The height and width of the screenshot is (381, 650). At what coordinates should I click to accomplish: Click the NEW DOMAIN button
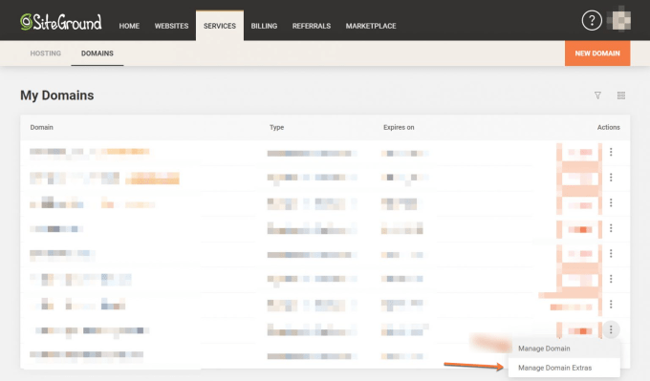[x=597, y=53]
